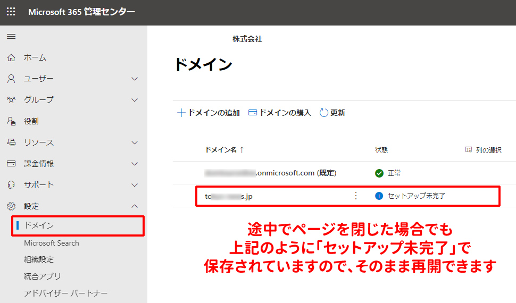The image size is (516, 303).
Task: Expand the グループ chevron
Action: [x=135, y=100]
